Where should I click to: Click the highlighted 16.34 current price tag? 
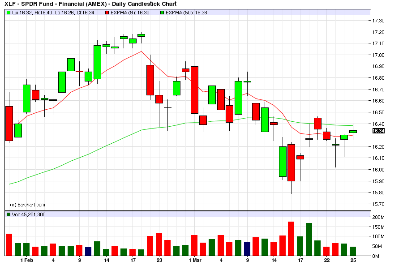(x=378, y=131)
